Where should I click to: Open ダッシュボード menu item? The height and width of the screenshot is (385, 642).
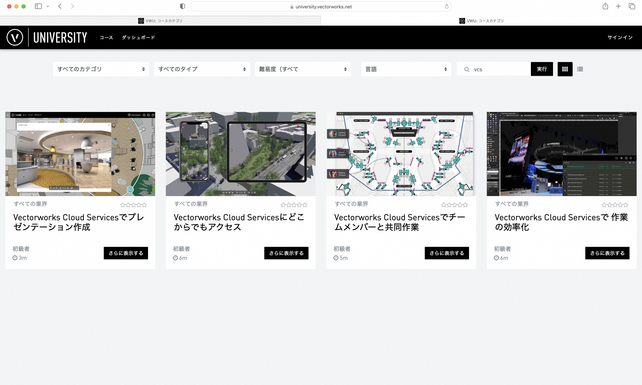[x=138, y=38]
